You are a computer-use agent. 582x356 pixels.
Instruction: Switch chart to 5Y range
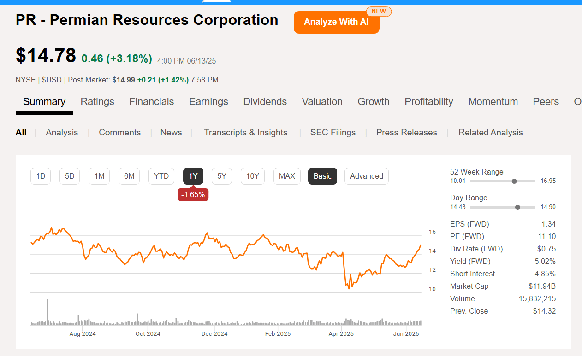(221, 176)
